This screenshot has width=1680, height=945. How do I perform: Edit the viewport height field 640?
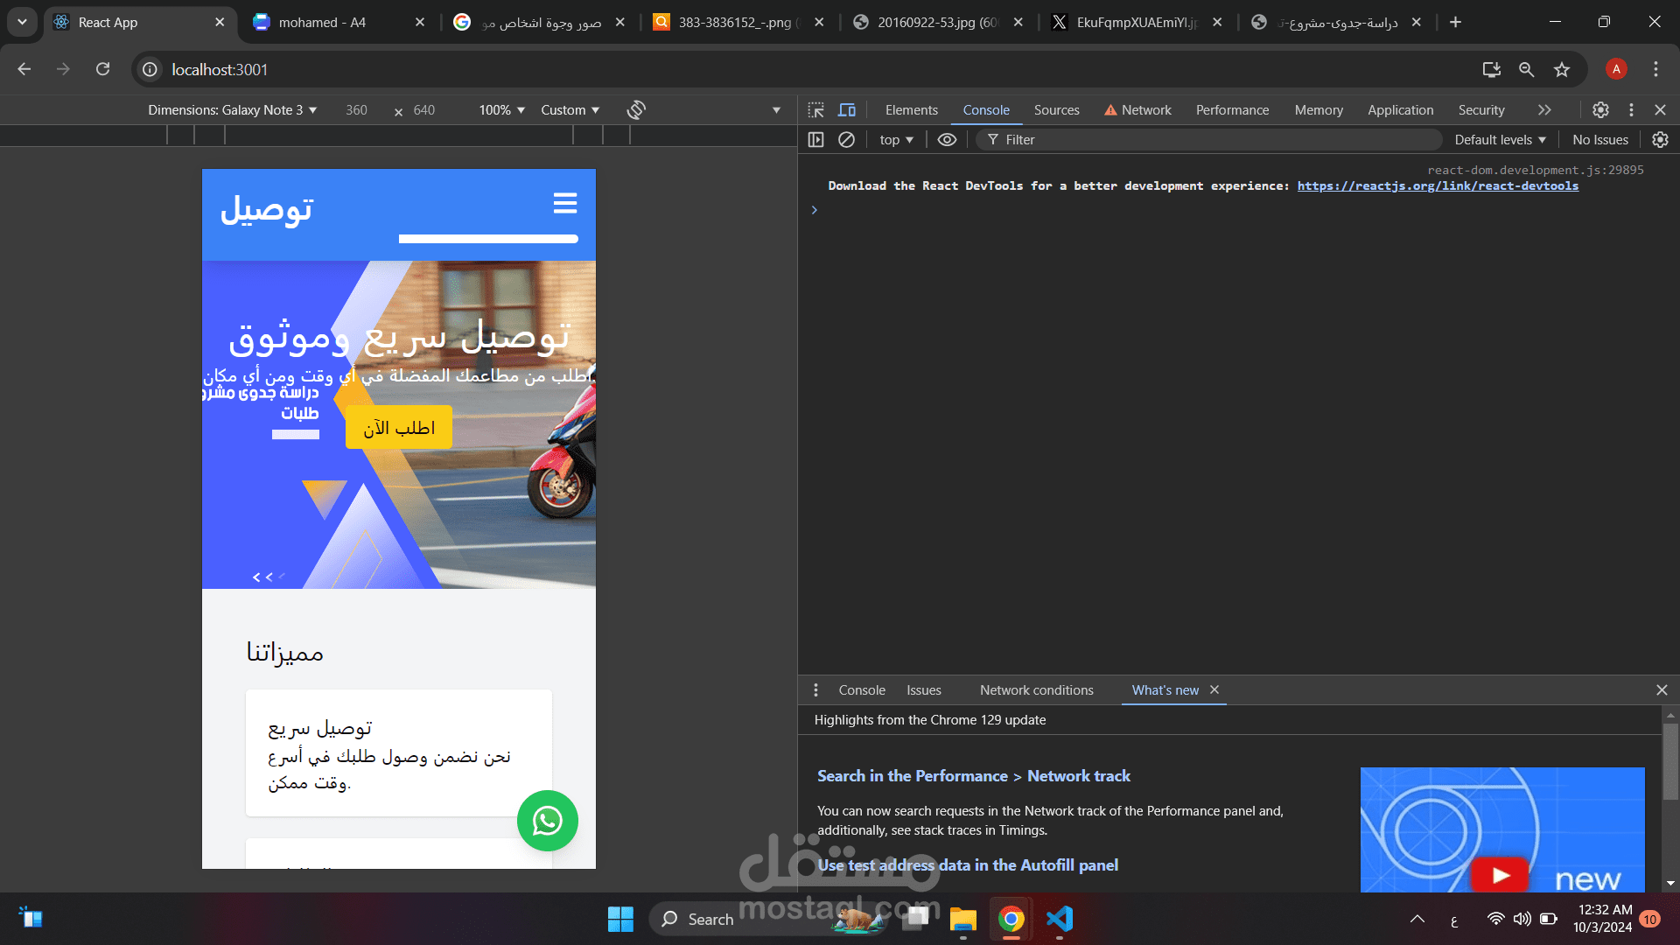tap(424, 109)
